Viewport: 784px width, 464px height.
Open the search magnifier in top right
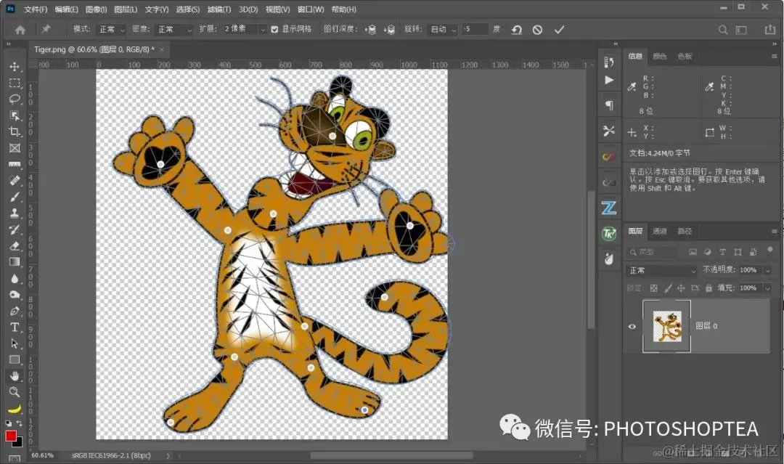(722, 30)
